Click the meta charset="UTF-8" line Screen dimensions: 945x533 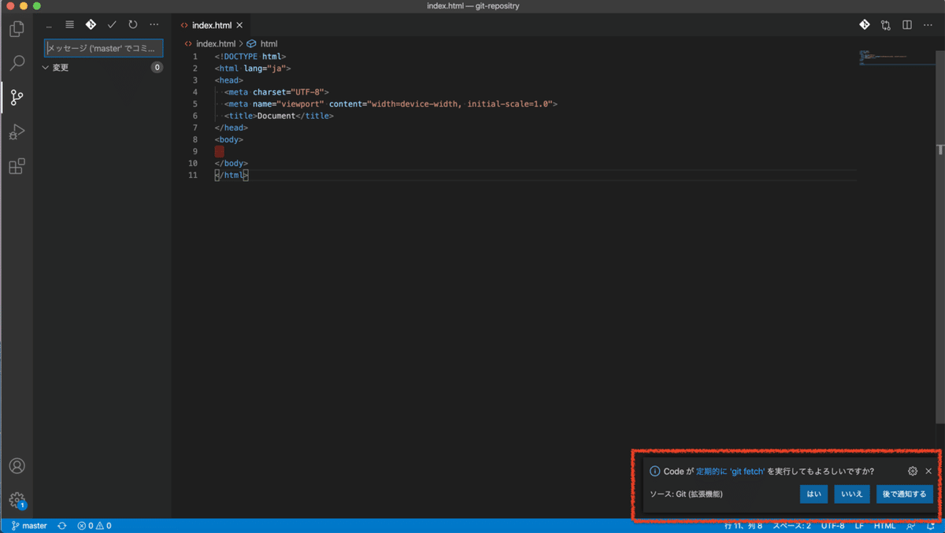(276, 92)
